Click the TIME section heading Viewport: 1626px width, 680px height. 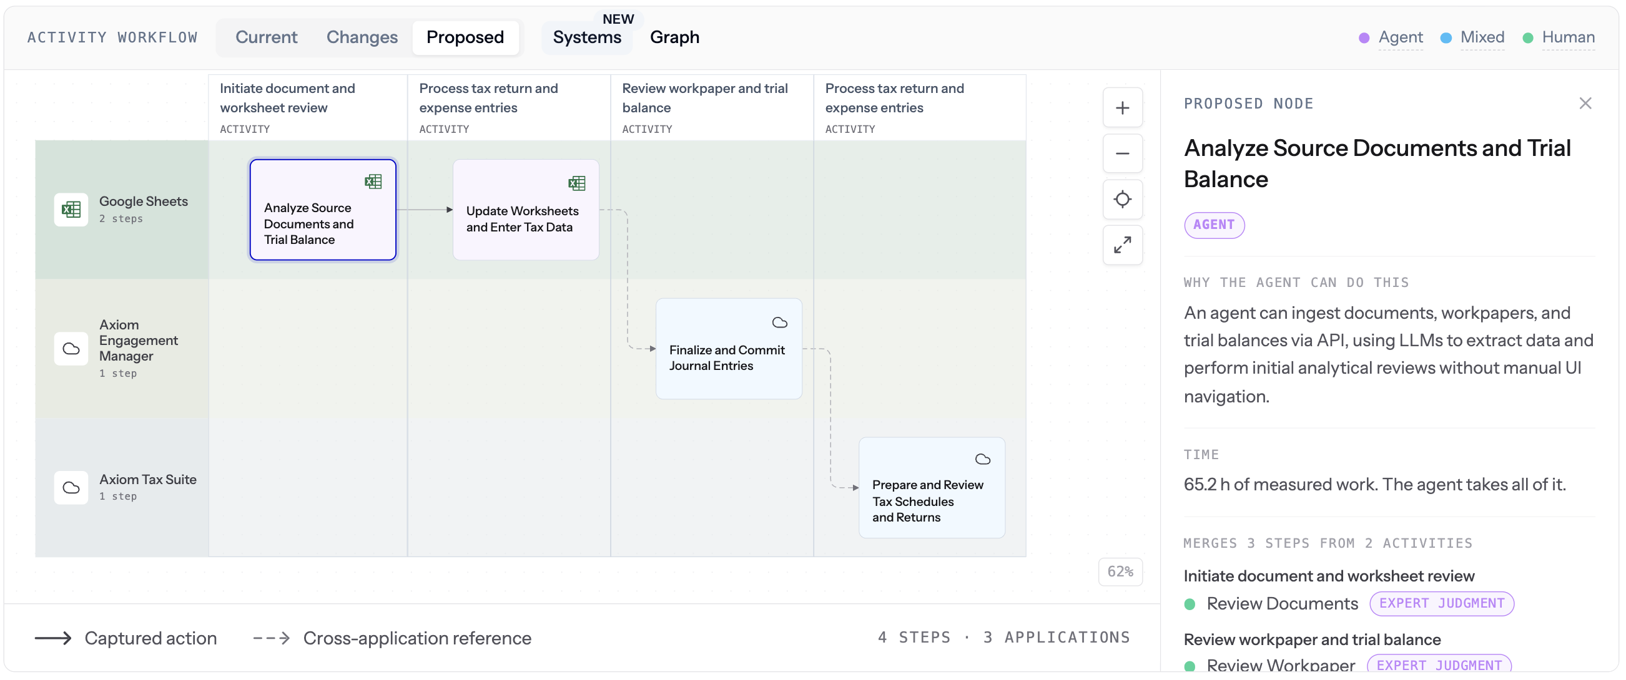click(x=1201, y=454)
